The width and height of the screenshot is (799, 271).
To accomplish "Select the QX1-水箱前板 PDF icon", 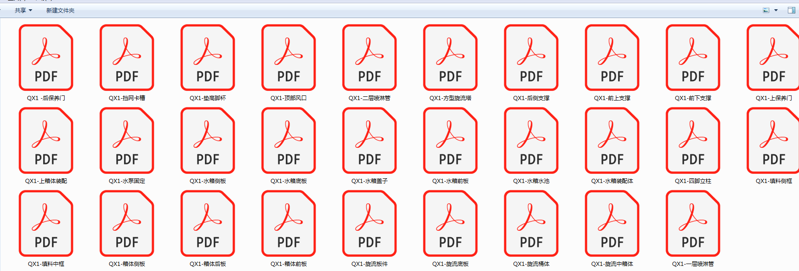I will pyautogui.click(x=450, y=140).
